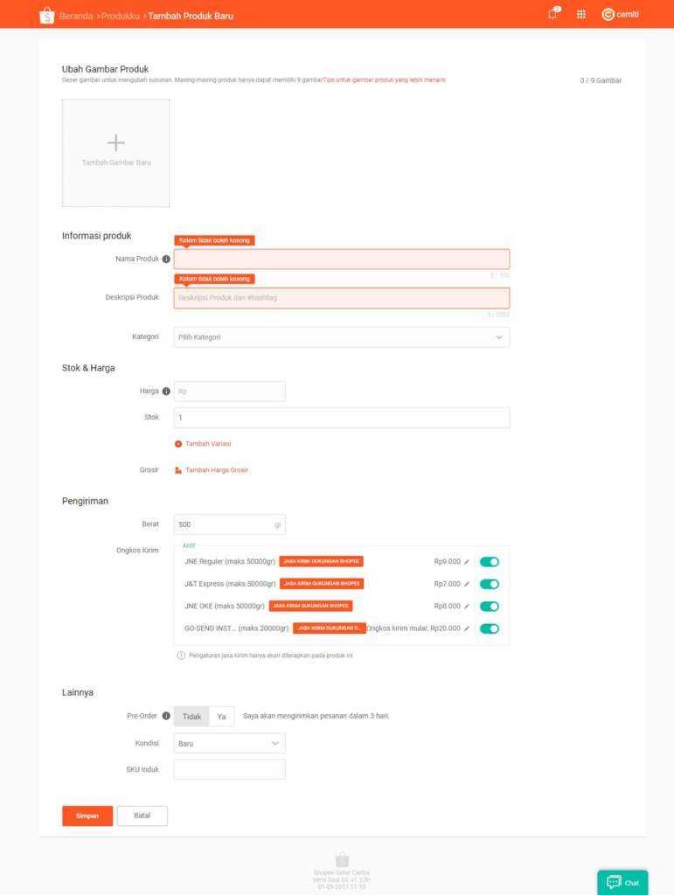Open the apps grid menu icon

581,14
